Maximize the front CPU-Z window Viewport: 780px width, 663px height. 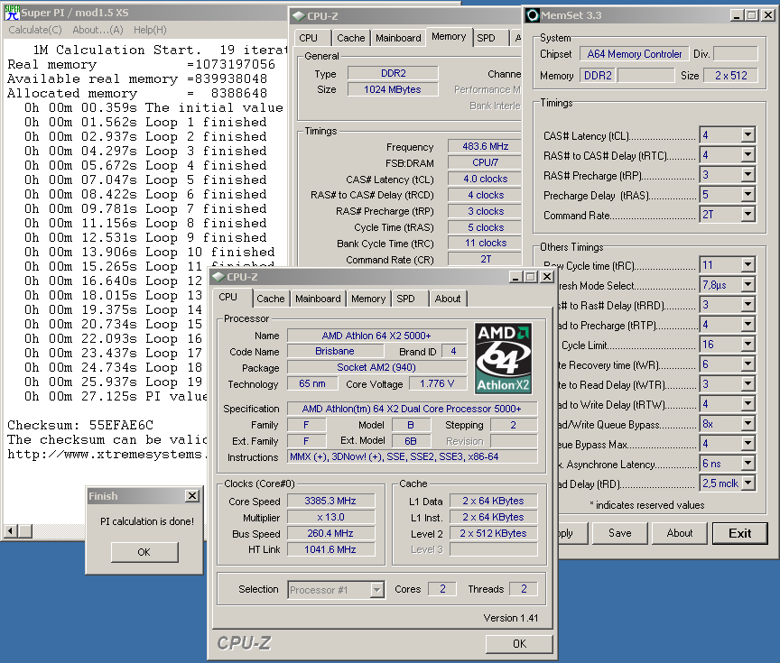[531, 277]
